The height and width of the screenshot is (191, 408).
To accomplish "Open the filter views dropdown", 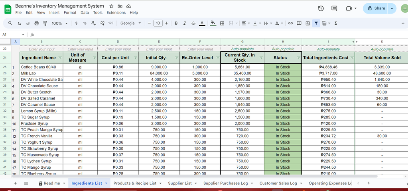I will click(x=326, y=23).
